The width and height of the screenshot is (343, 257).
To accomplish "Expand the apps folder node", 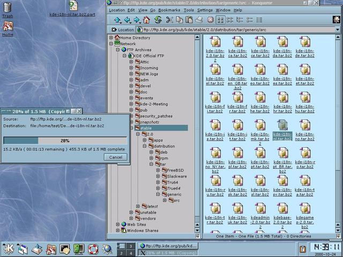I will pos(145,140).
